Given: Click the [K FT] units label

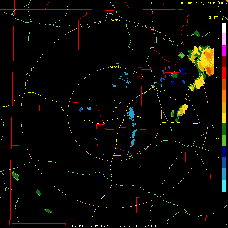Looking at the screenshot, I should [x=214, y=17].
